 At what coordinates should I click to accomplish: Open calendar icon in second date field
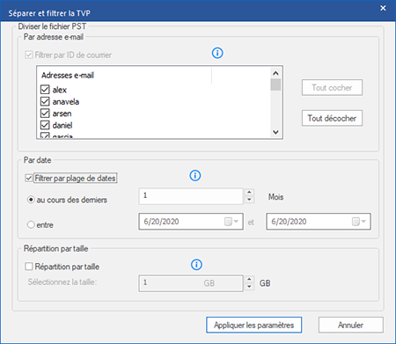point(356,222)
